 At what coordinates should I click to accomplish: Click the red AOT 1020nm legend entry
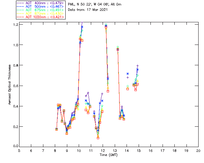(x=41, y=17)
